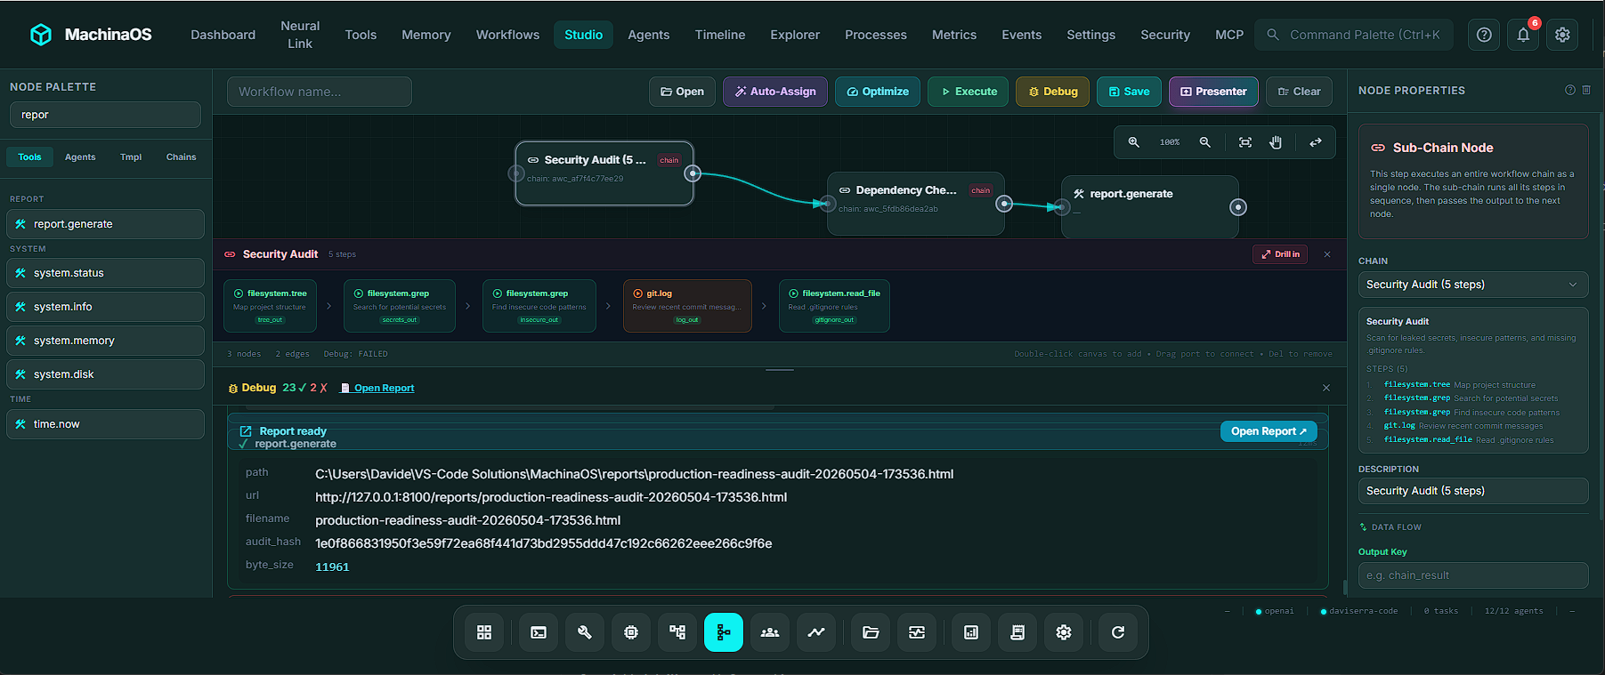Click the Drill in button
The image size is (1605, 675).
(1280, 254)
